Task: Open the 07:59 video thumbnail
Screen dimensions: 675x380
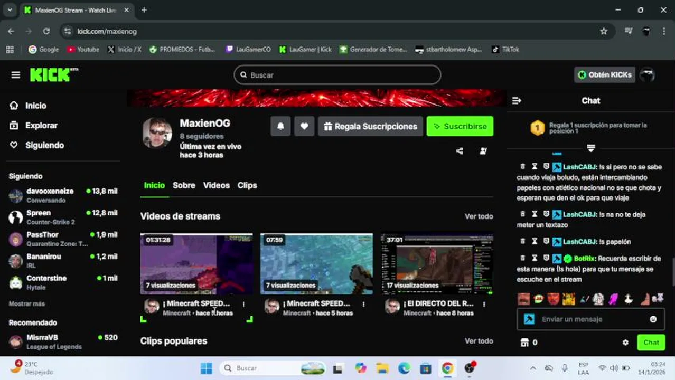Action: click(316, 264)
